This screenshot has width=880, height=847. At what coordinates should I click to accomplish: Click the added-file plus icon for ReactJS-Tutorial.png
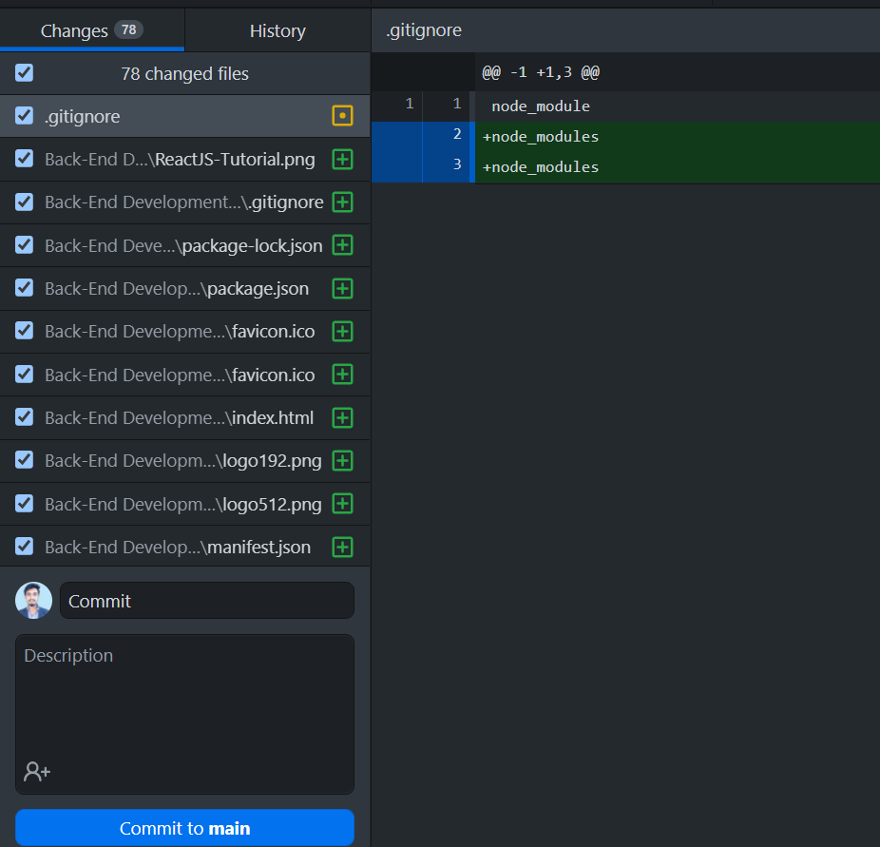[x=342, y=159]
